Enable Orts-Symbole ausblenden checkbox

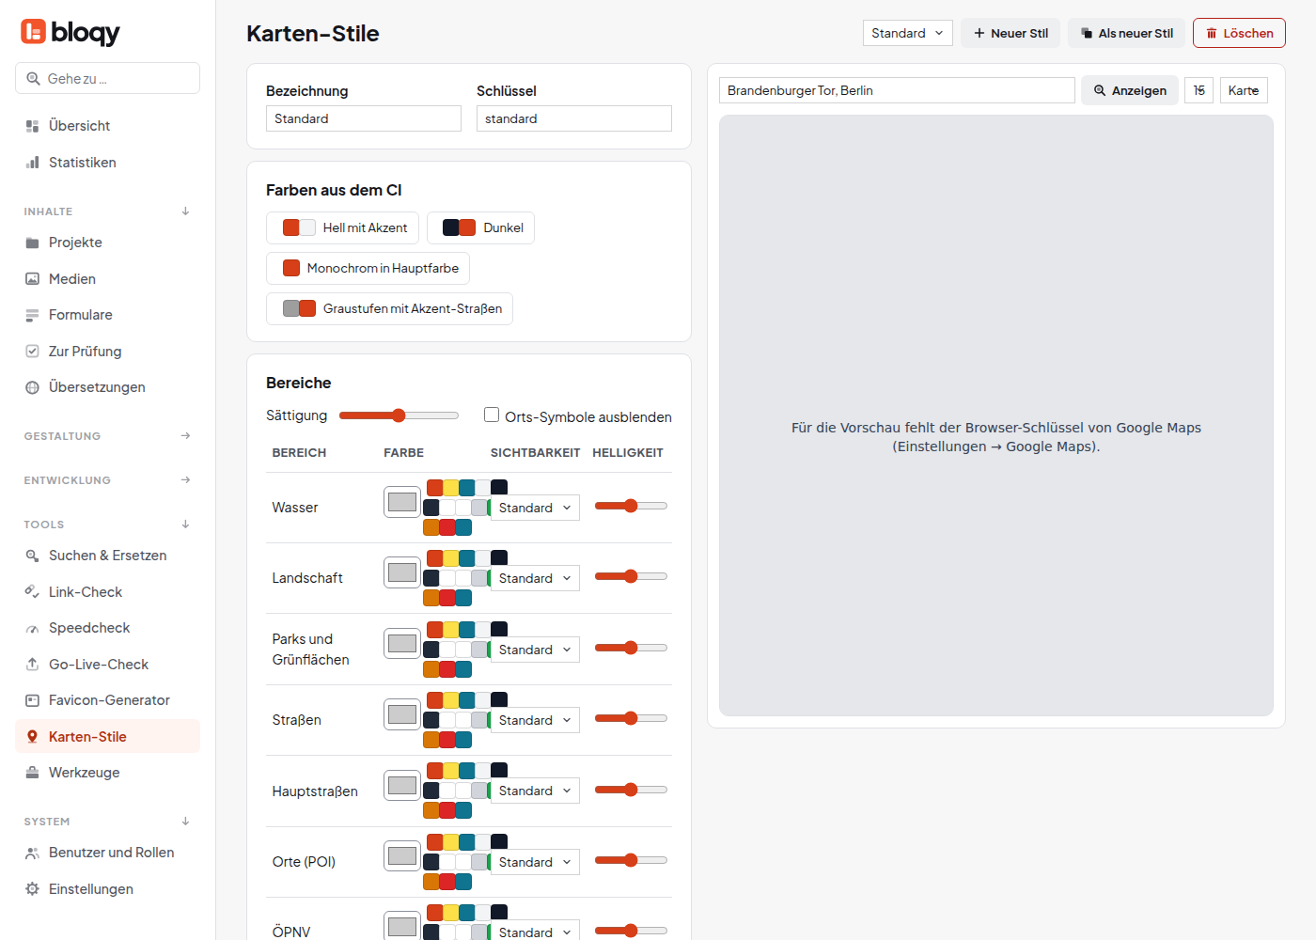(x=492, y=415)
